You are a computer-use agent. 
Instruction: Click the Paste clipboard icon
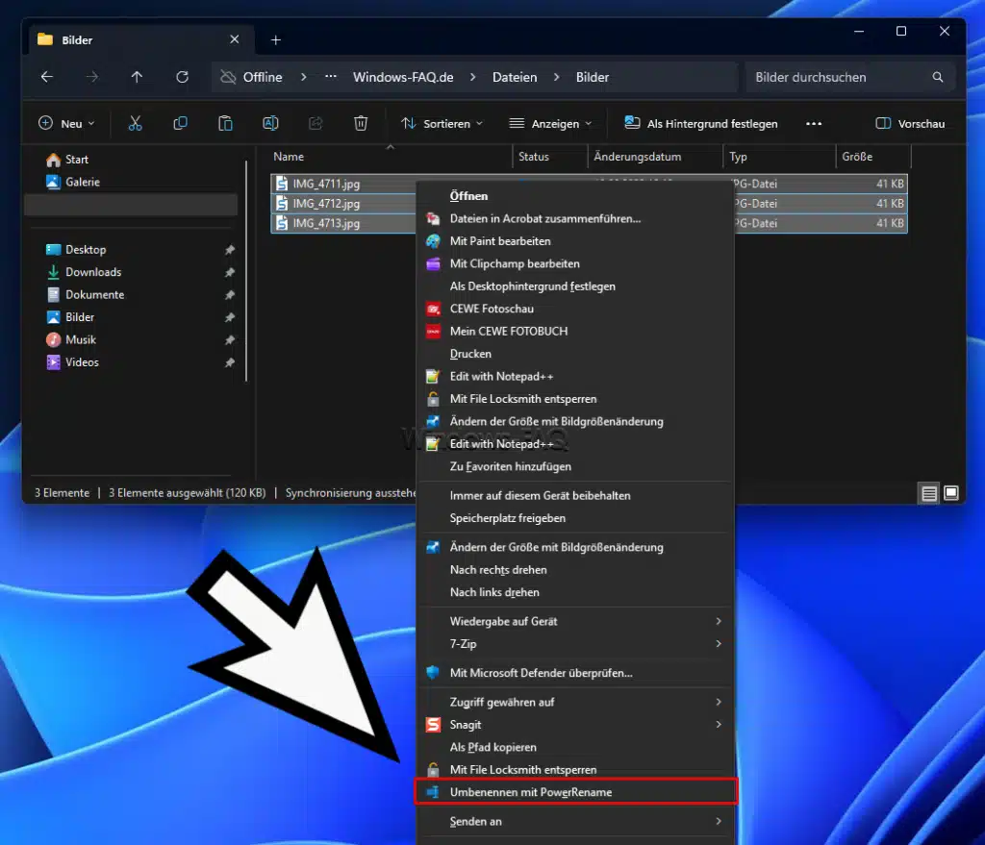pos(225,124)
